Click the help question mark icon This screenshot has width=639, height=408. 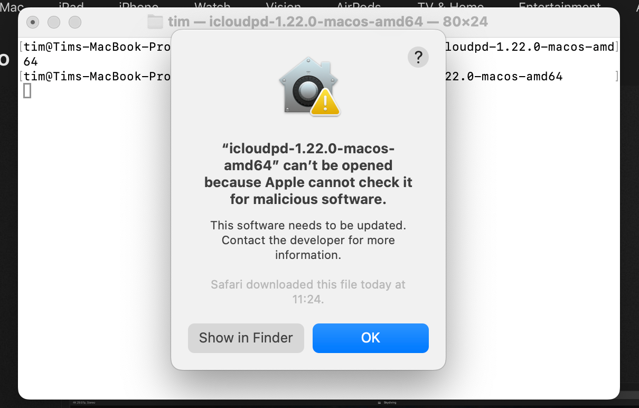click(x=418, y=57)
